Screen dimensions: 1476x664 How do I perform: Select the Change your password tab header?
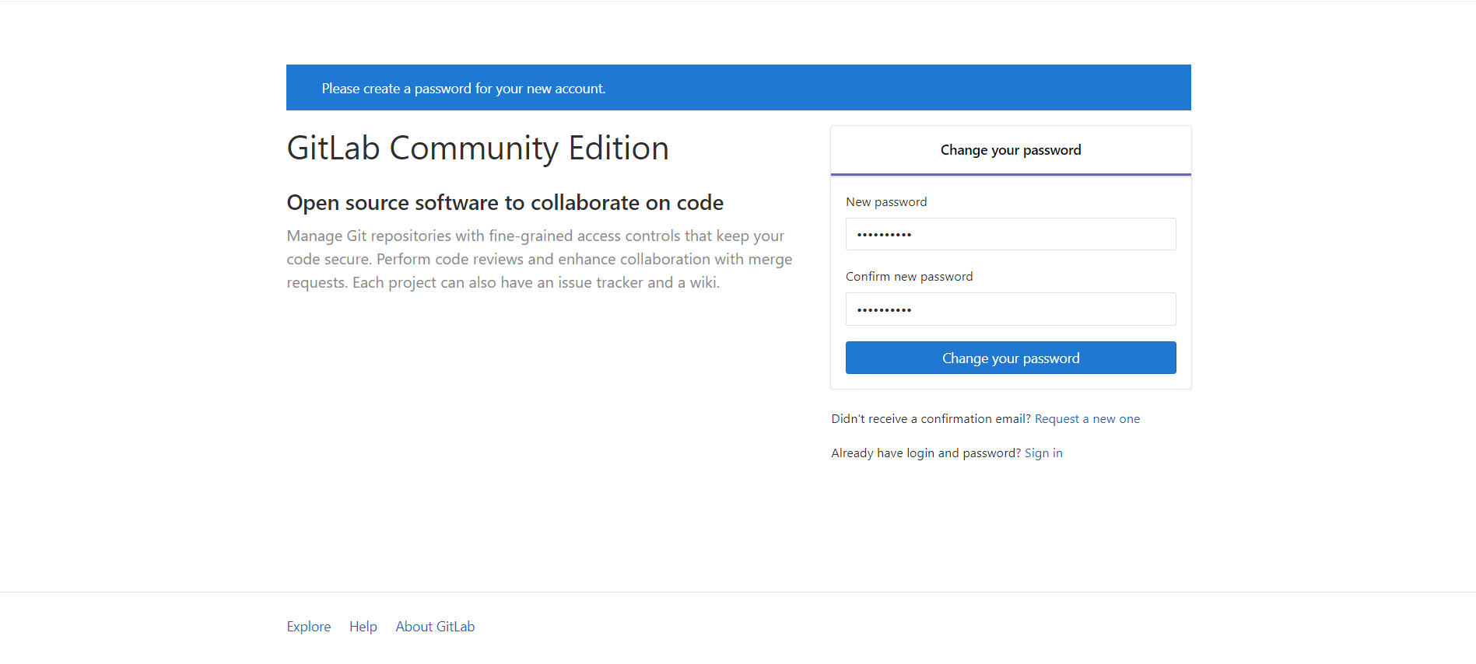click(x=1011, y=150)
